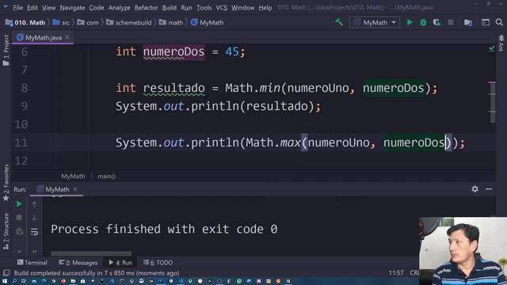The image size is (507, 285).
Task: Open the 6: TODO tool window
Action: coord(158,262)
